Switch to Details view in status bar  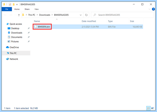[x=148, y=108]
